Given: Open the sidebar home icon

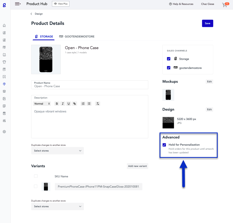Looking at the screenshot, I should [x=4, y=26].
